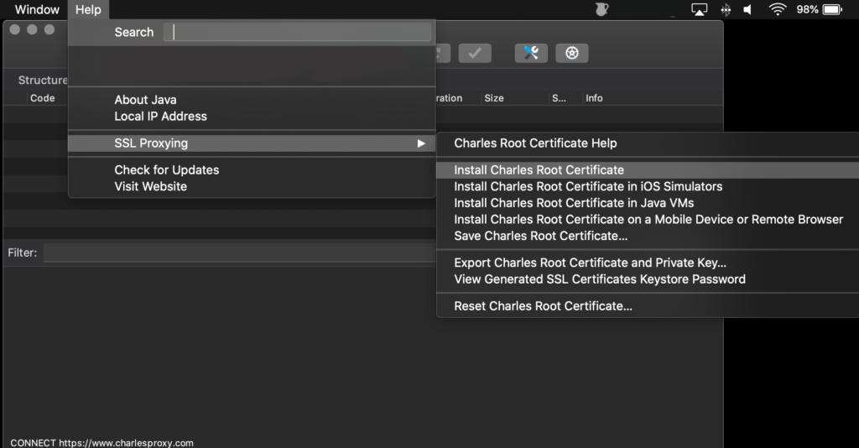859x448 pixels.
Task: Install Charles Root Certificate in iOS Simulators
Action: (648, 186)
